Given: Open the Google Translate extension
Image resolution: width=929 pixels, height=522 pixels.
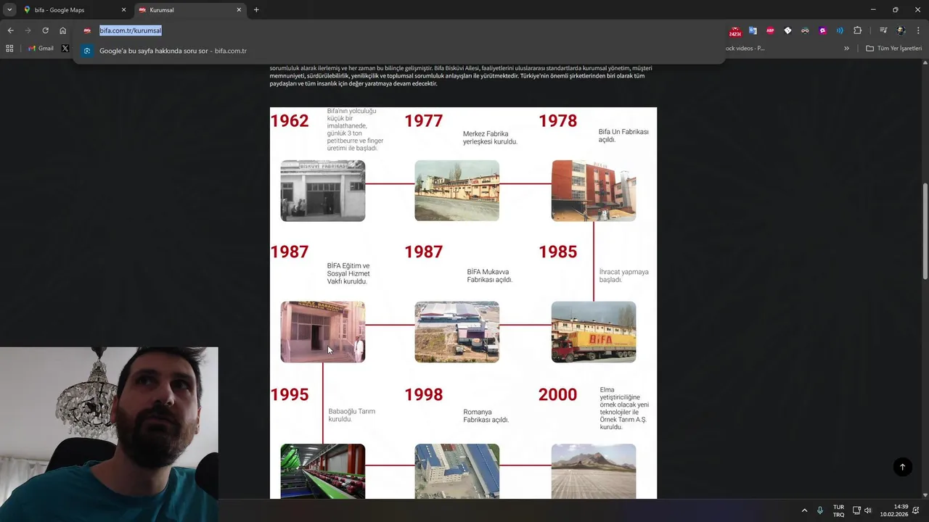Looking at the screenshot, I should coord(753,30).
